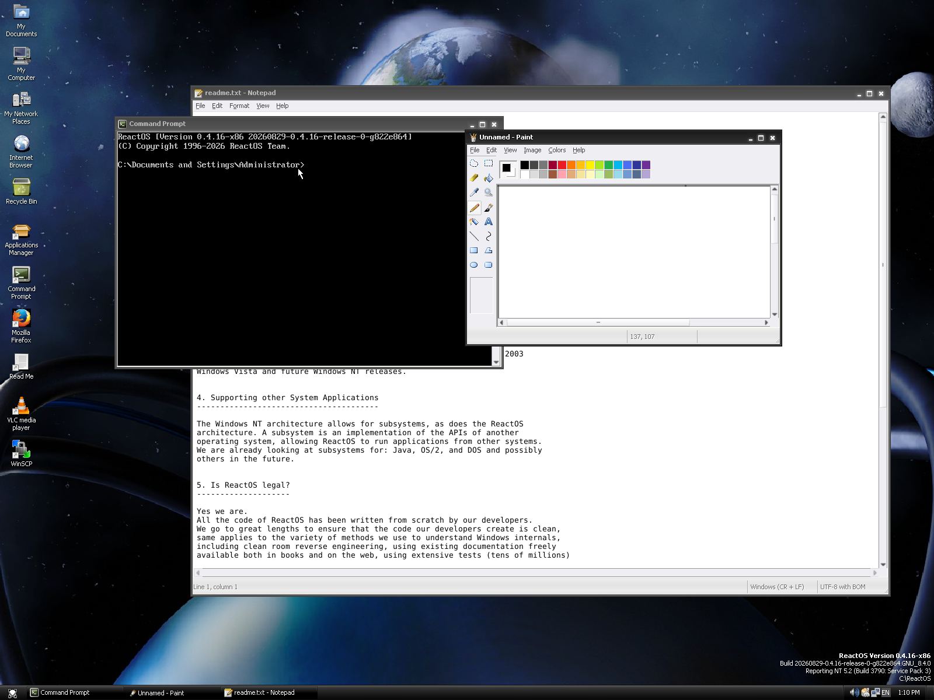Open Paint's Colors menu

click(x=557, y=150)
